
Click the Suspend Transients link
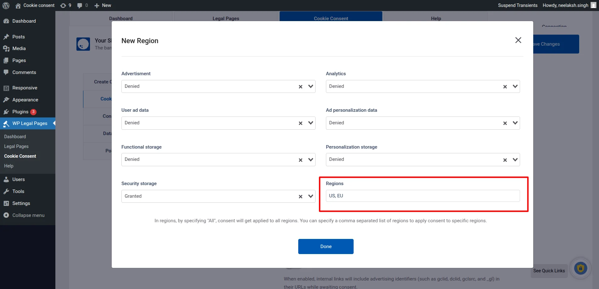click(x=517, y=5)
